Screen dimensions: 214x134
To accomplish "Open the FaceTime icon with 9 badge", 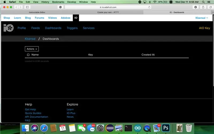I will tap(82, 128).
